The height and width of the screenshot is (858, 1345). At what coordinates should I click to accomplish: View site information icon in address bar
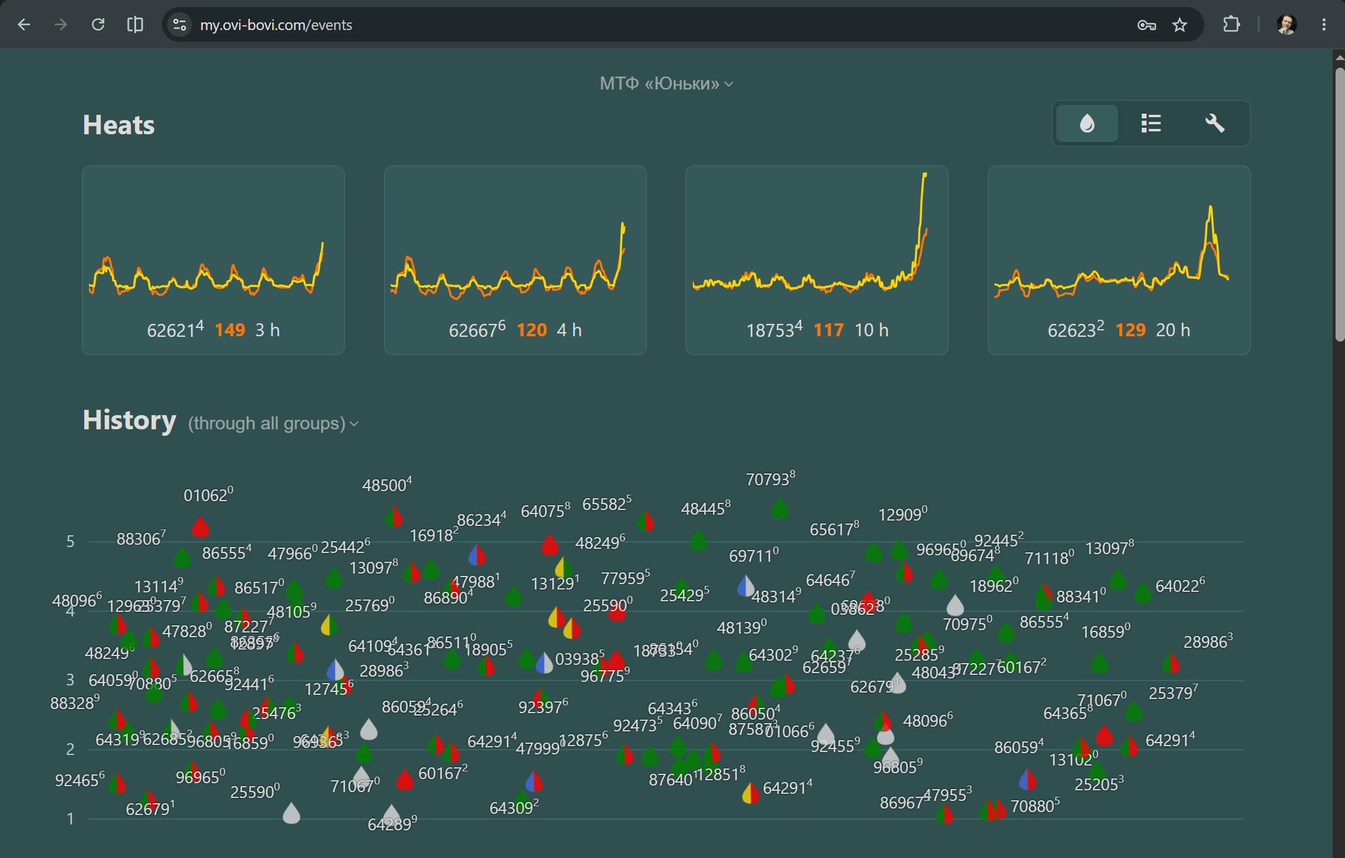tap(180, 25)
